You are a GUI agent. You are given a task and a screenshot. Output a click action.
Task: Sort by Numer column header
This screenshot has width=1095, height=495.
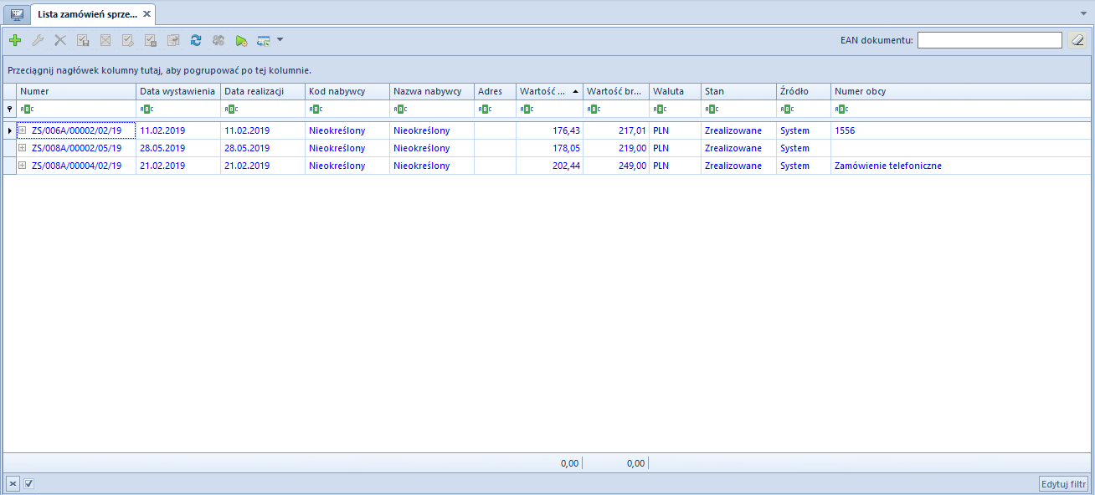76,91
